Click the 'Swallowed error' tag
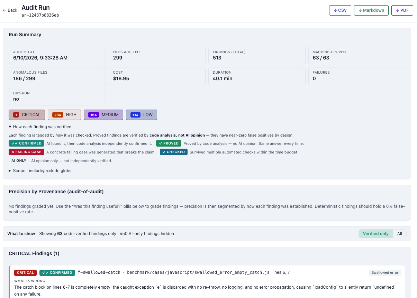This screenshot has width=417, height=298. (x=385, y=273)
